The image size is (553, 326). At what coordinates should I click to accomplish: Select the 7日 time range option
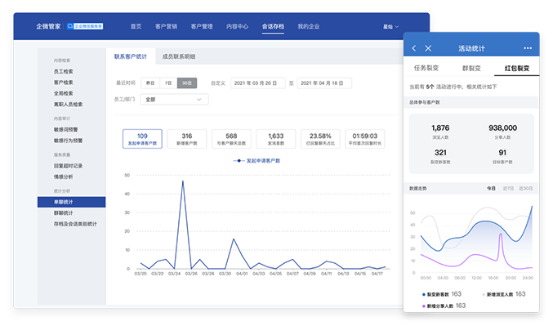[168, 83]
